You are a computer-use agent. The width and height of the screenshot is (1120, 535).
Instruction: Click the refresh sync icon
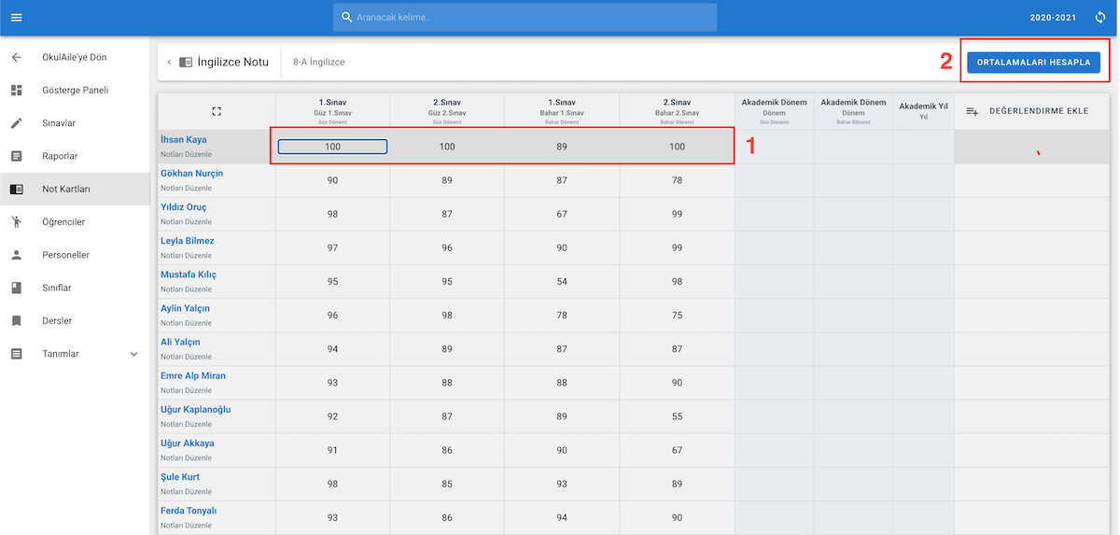tap(1100, 18)
